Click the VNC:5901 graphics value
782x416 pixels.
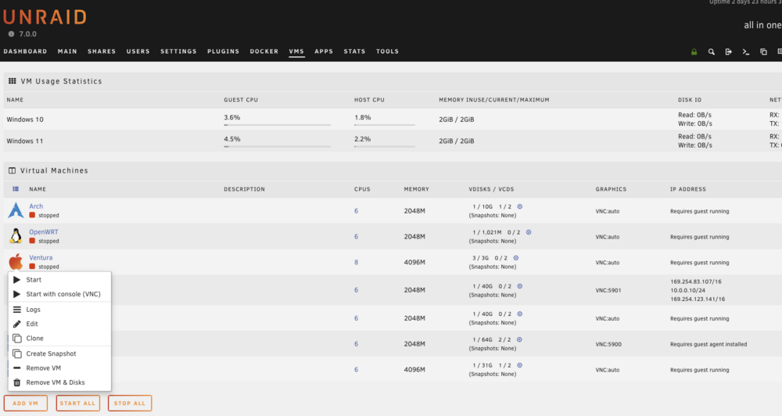tap(608, 290)
